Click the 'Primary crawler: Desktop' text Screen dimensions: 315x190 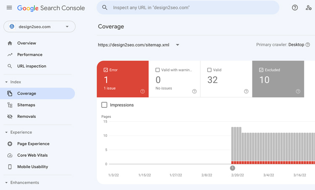[280, 44]
